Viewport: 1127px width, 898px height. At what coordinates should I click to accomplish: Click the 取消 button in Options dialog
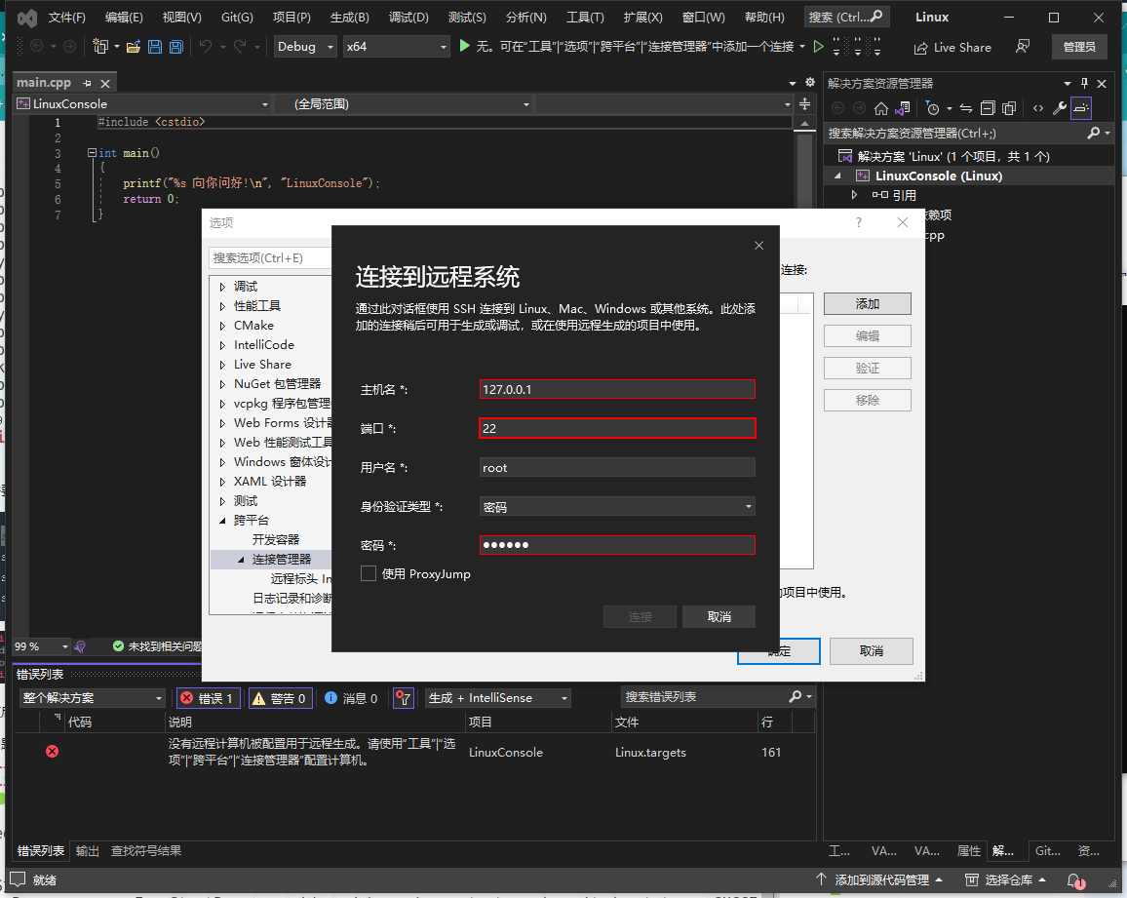tap(872, 650)
